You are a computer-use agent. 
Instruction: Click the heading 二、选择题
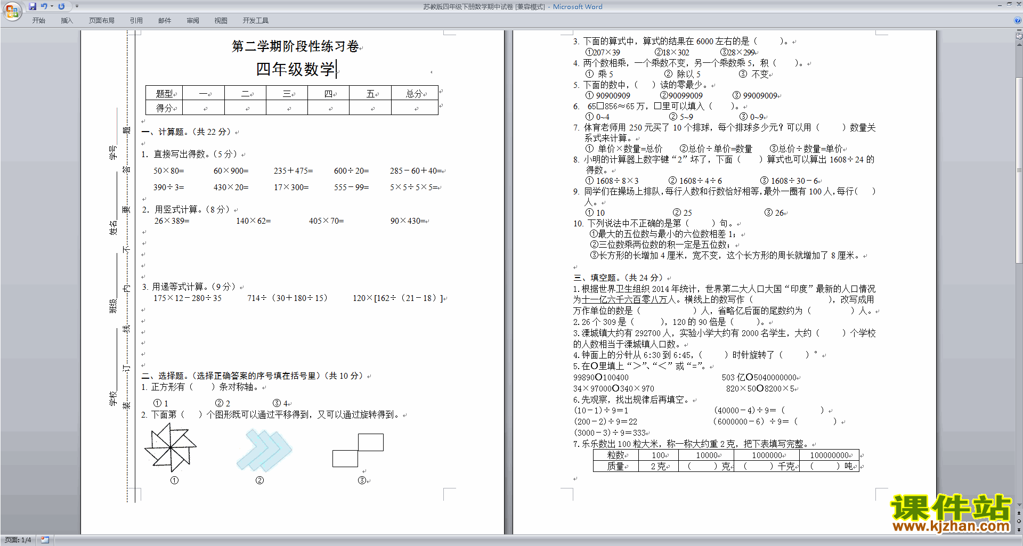(x=163, y=376)
